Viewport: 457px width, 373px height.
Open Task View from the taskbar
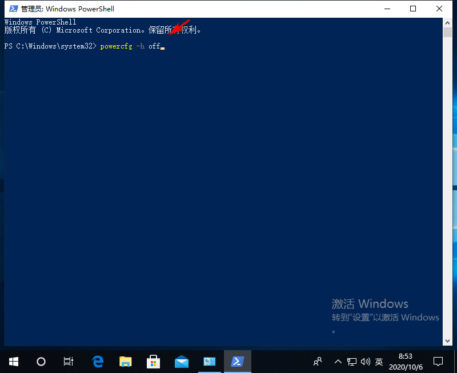[68, 362]
